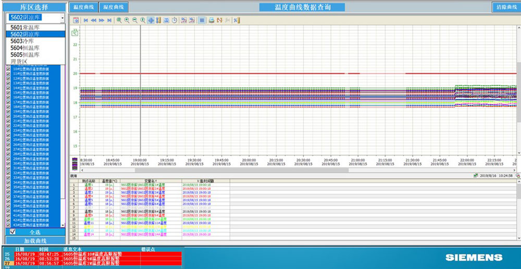
Task: Toggle the 全选 select-all checkbox
Action: click(x=13, y=231)
